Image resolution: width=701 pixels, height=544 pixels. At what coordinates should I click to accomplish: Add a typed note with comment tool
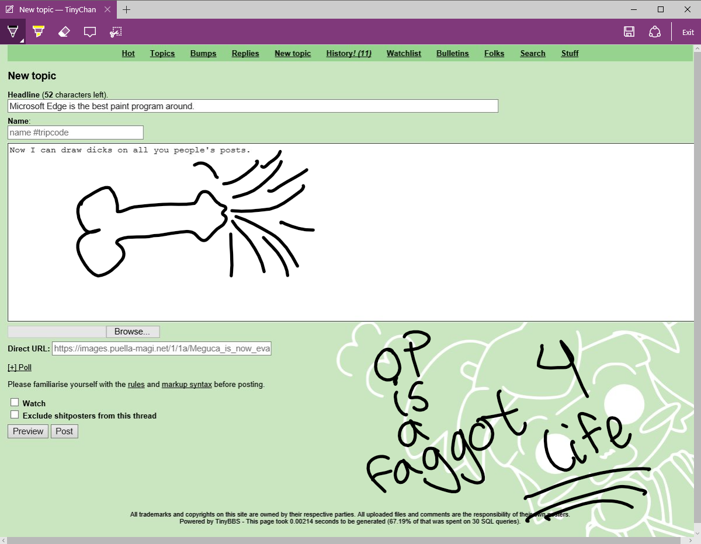pyautogui.click(x=90, y=32)
